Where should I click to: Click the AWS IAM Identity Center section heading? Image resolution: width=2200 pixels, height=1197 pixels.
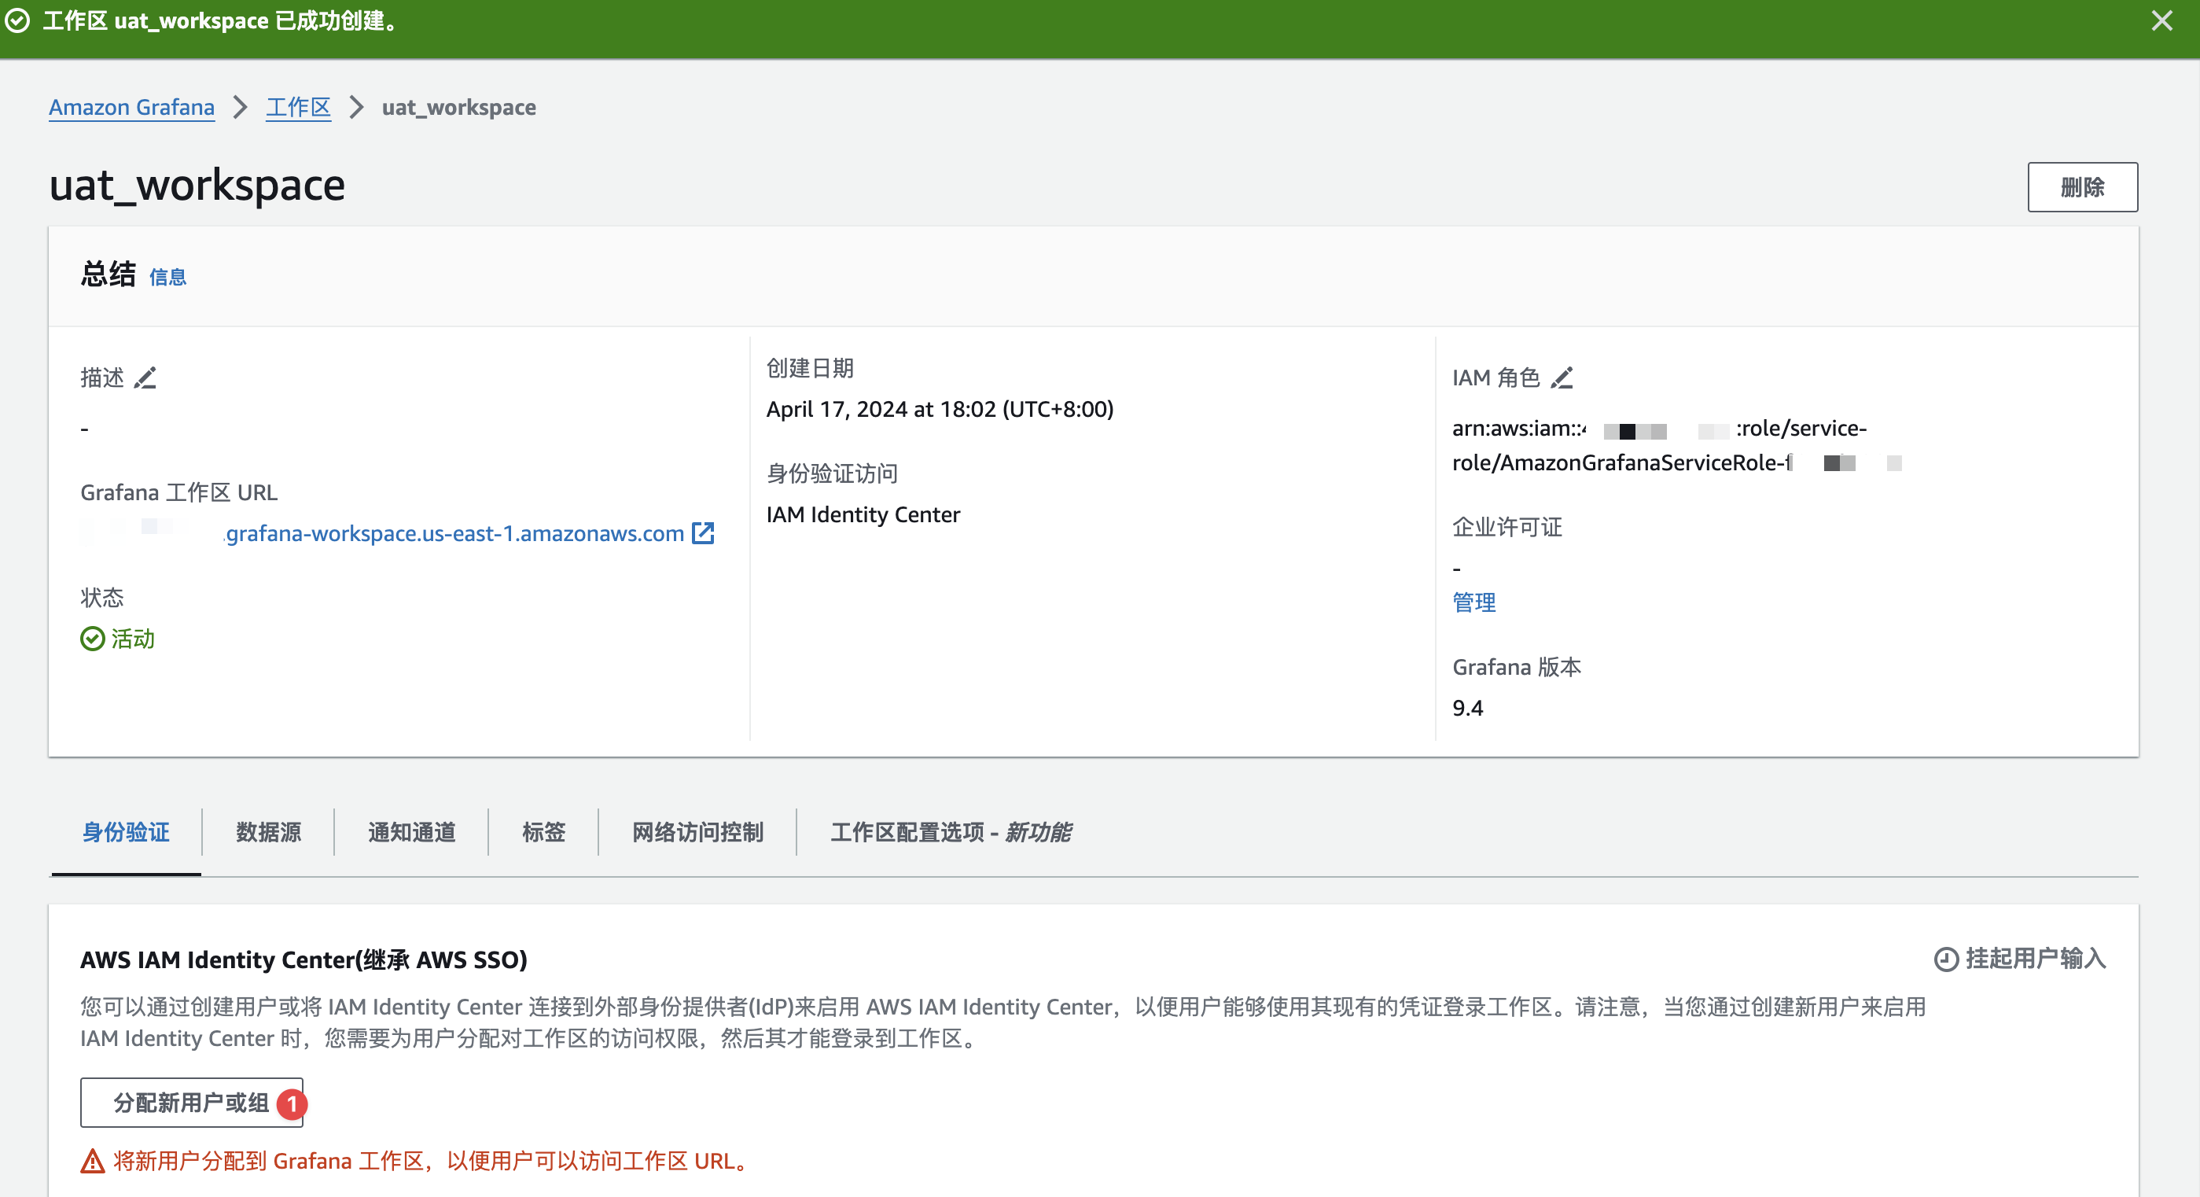[304, 959]
